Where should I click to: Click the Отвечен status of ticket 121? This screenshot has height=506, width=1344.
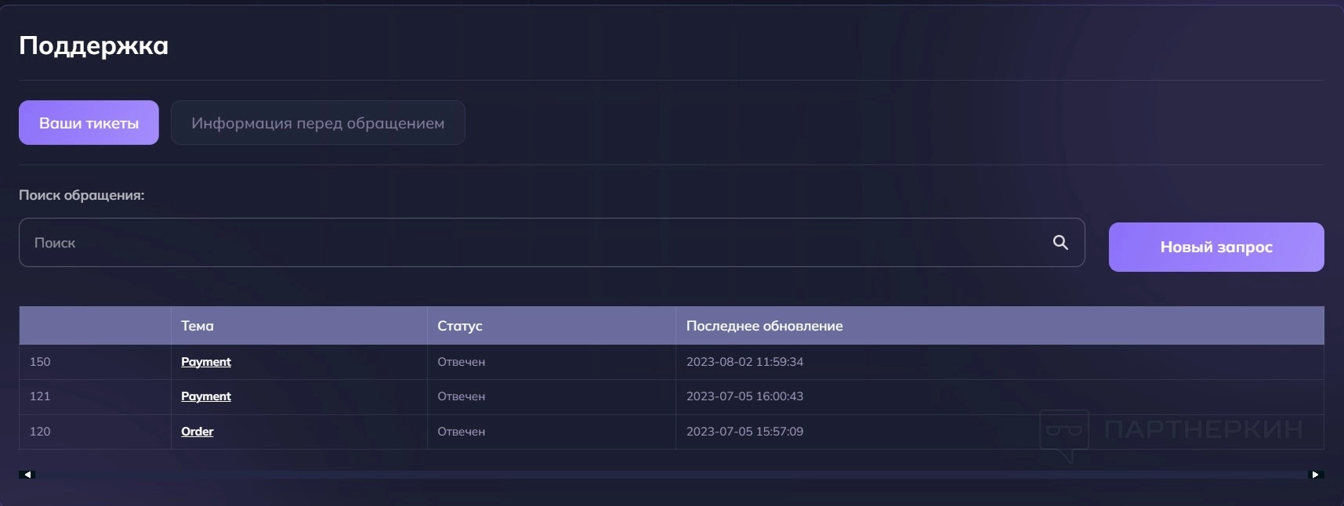click(x=462, y=396)
